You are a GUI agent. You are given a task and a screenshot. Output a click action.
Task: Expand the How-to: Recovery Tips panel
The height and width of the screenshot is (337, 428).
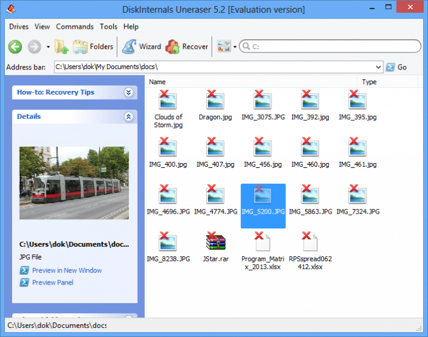click(128, 92)
